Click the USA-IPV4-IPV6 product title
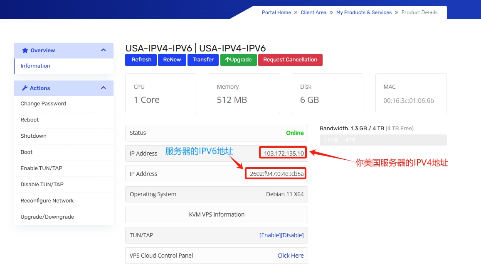The image size is (481, 268). [x=195, y=48]
